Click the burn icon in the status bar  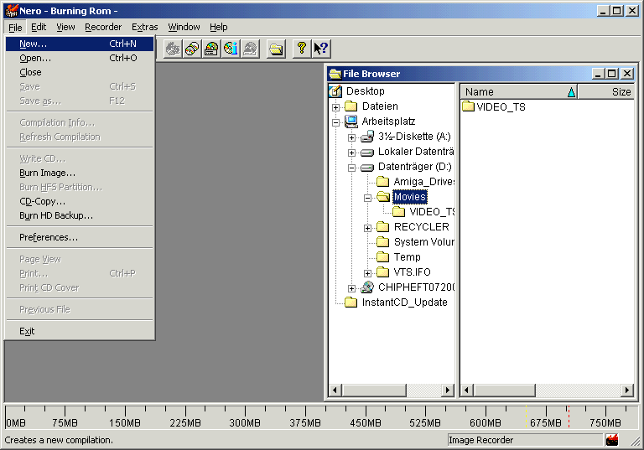click(613, 440)
